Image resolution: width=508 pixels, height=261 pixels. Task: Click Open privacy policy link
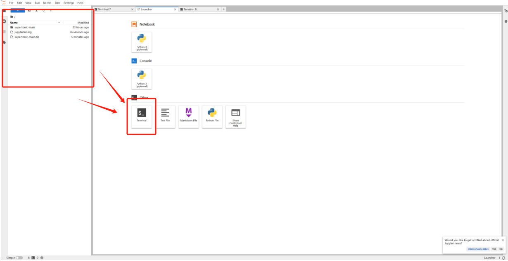[x=478, y=249]
